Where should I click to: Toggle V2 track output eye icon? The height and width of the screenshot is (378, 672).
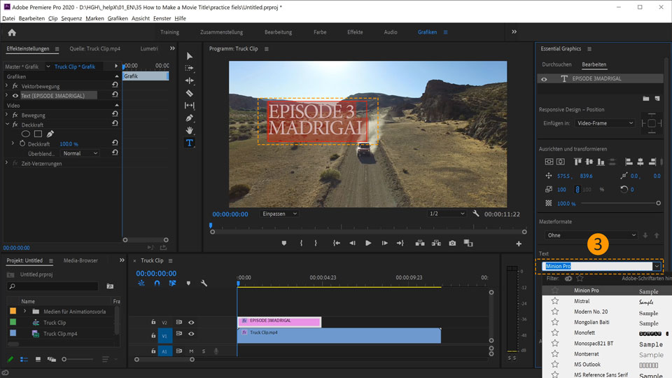tap(191, 323)
